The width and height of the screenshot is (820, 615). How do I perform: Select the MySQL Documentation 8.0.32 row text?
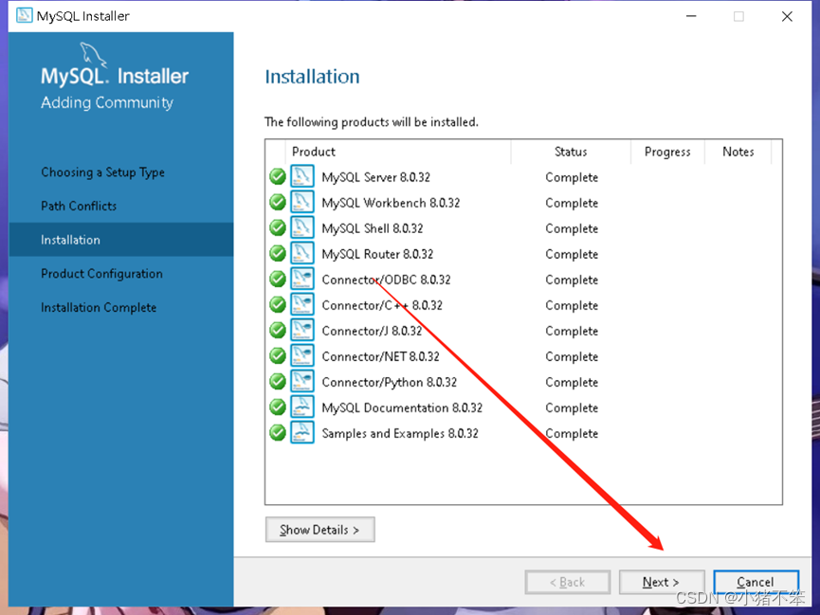402,407
